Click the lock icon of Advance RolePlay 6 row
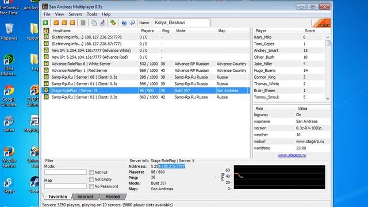 (x=46, y=64)
